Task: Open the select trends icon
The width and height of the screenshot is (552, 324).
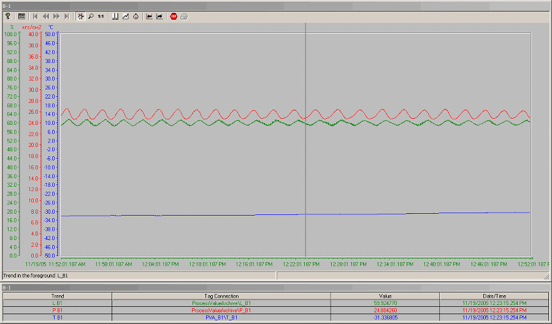Action: (125, 17)
